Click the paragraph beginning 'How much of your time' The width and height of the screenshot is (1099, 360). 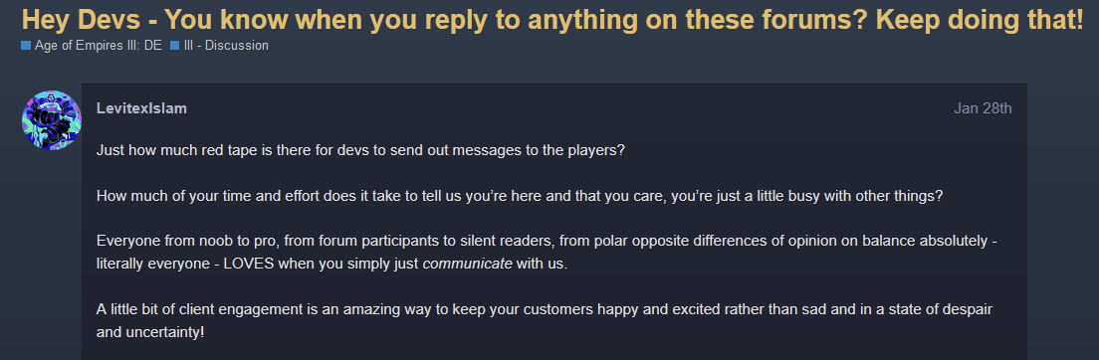(520, 196)
